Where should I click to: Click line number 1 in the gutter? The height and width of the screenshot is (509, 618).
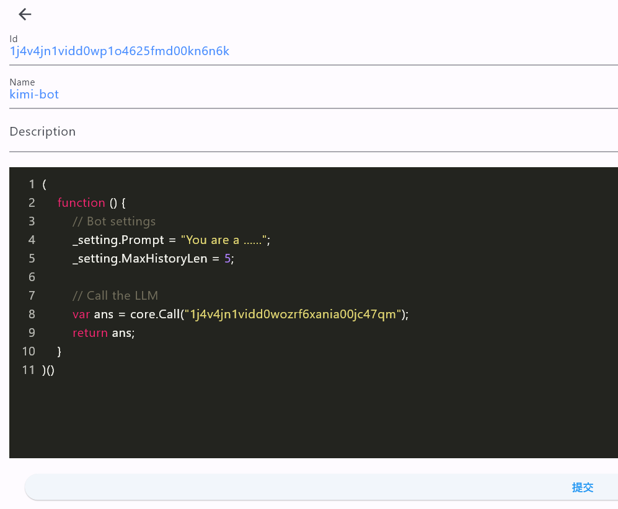[32, 185]
